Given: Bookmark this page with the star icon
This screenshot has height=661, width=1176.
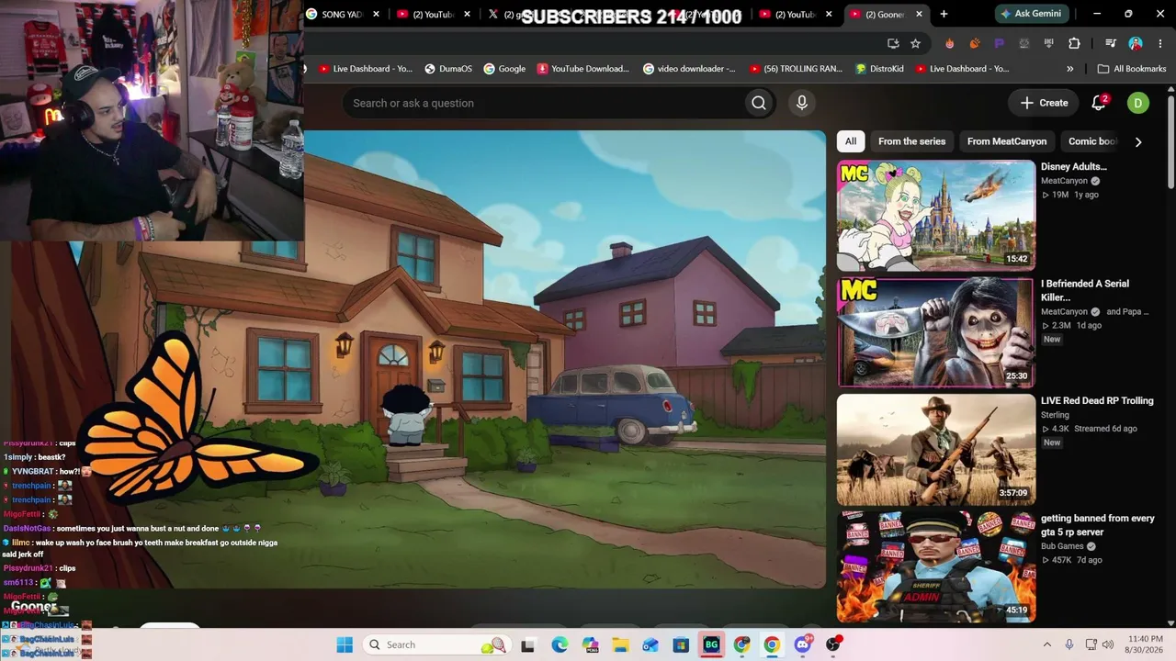Looking at the screenshot, I should pyautogui.click(x=915, y=43).
